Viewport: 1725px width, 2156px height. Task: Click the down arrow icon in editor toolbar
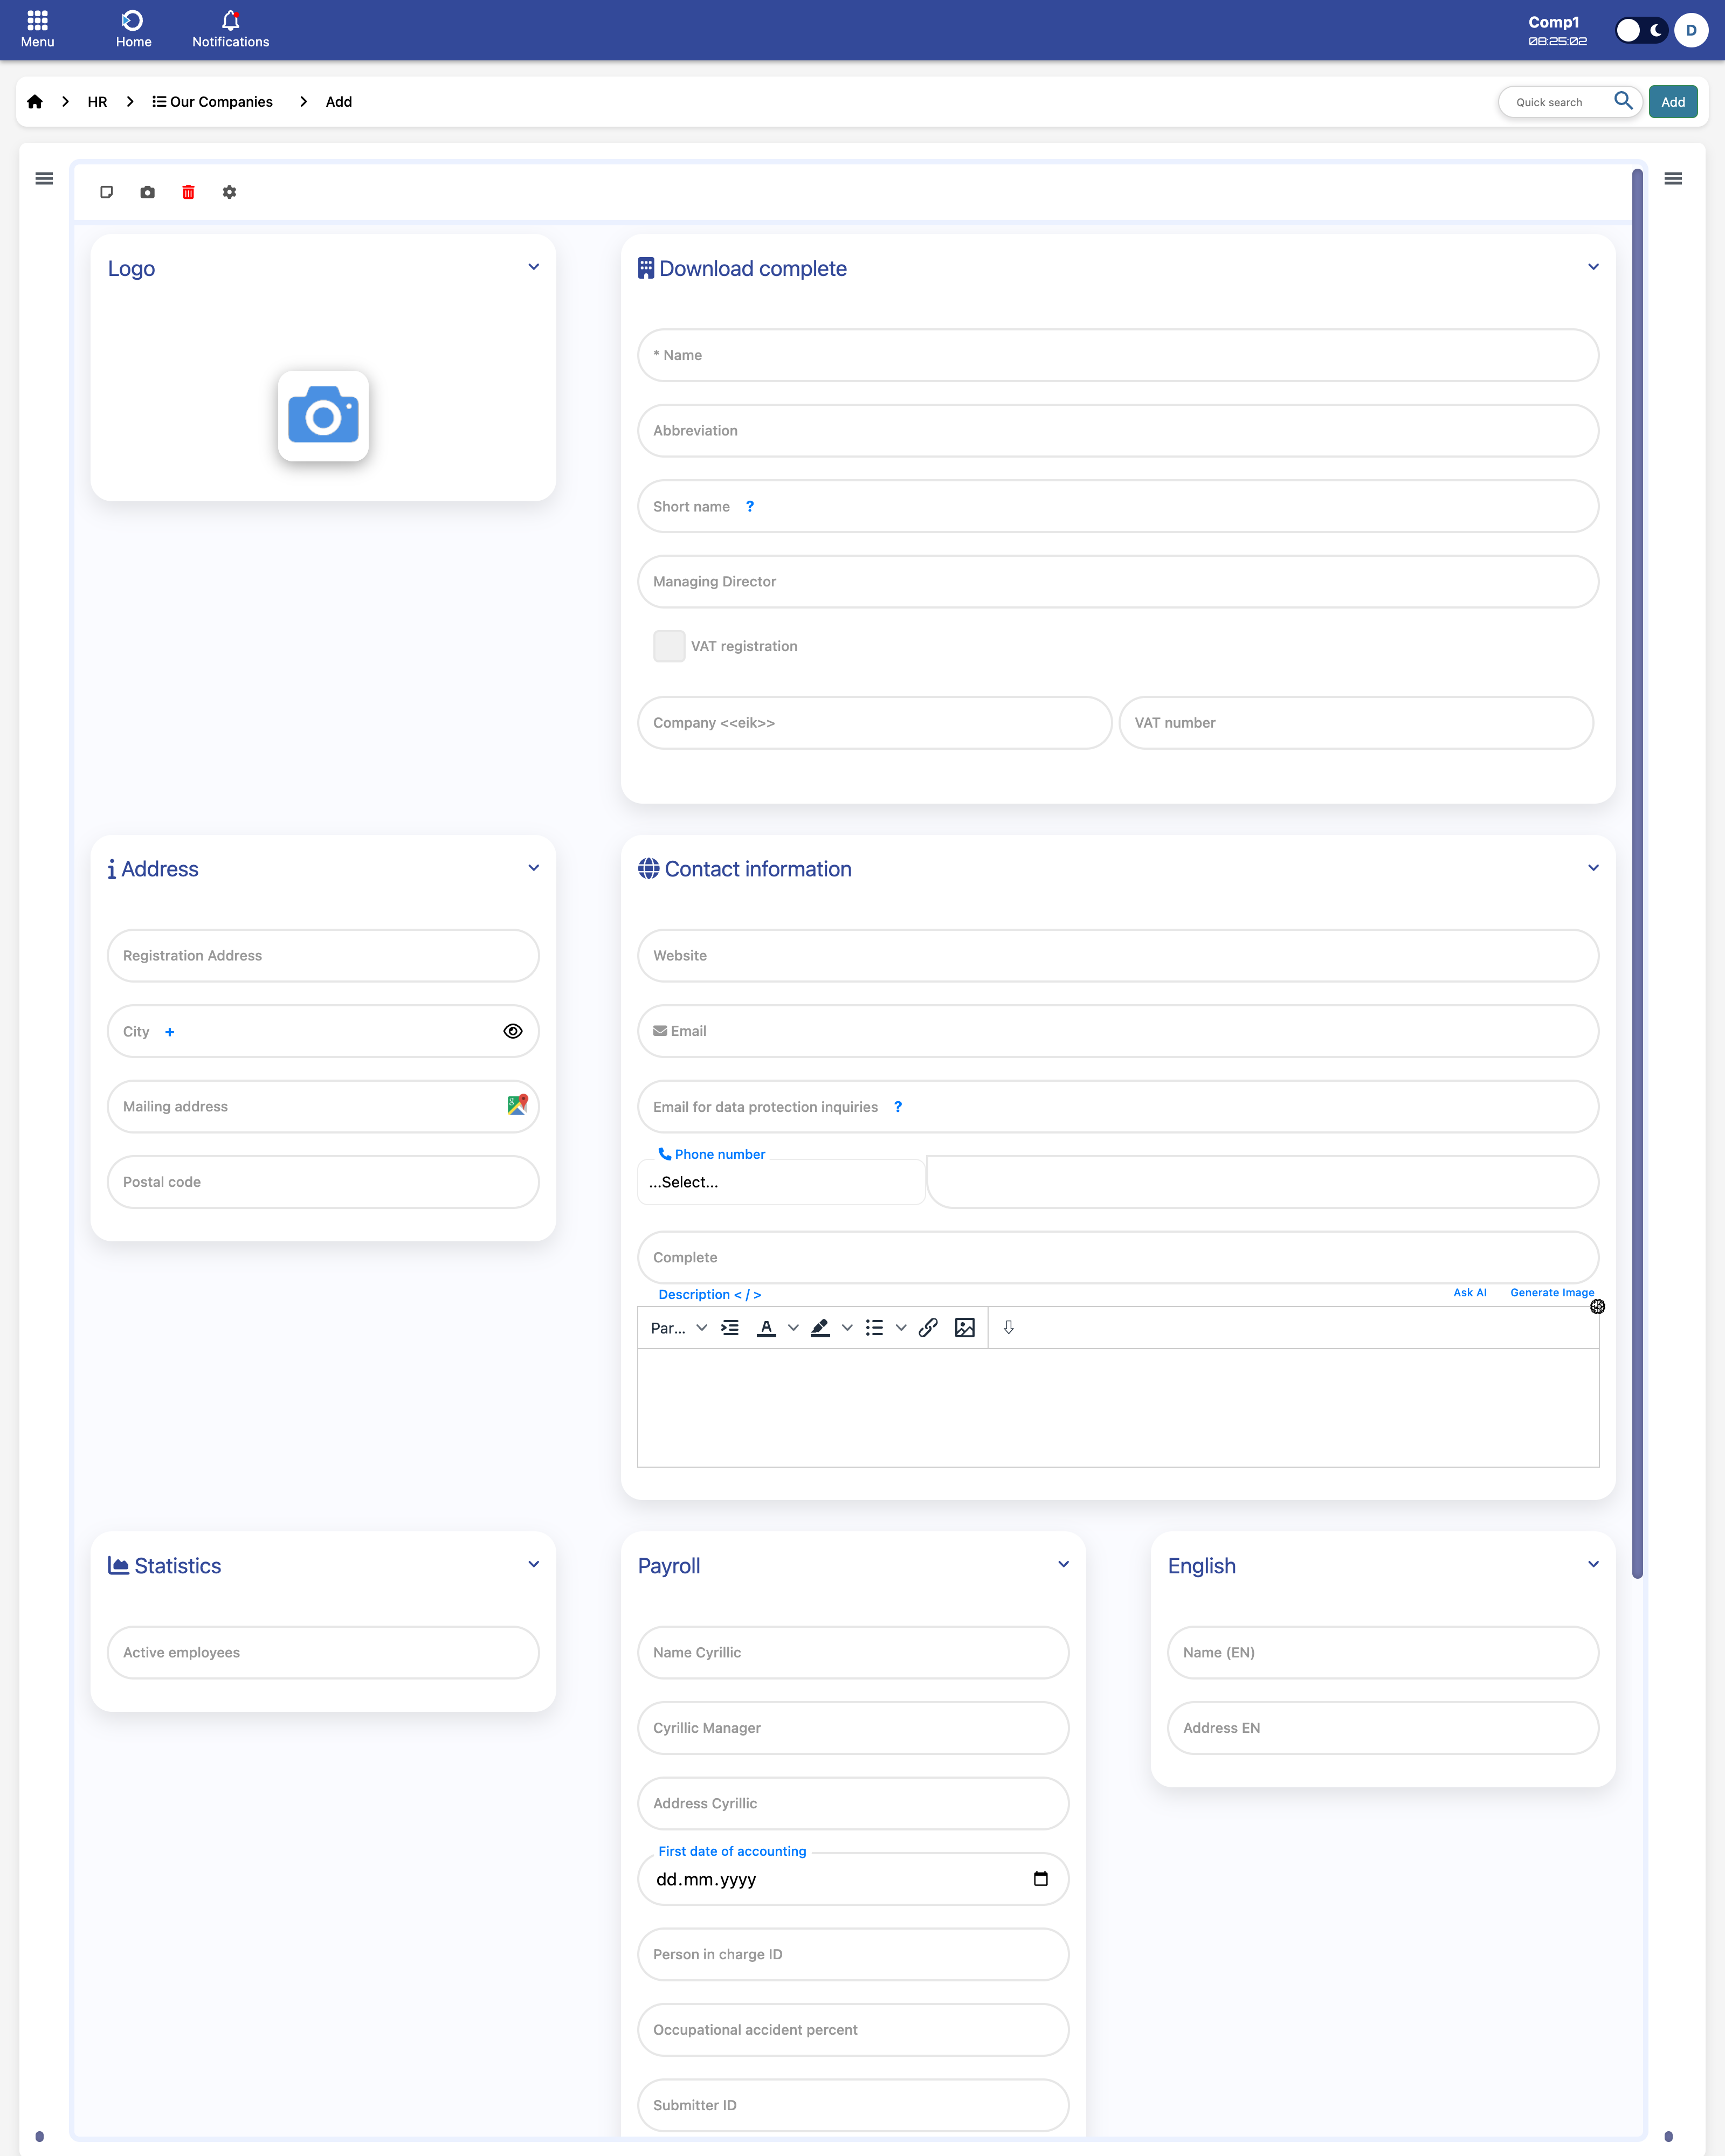click(1009, 1327)
